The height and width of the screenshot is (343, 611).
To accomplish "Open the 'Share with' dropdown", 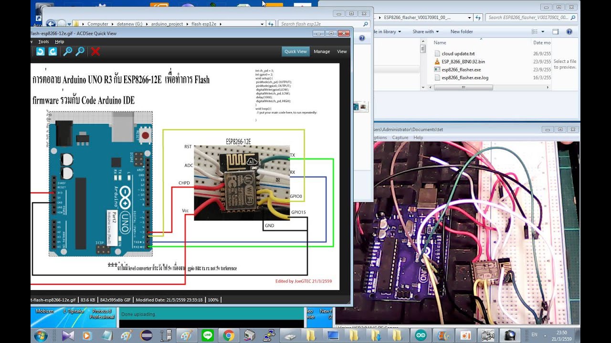I will coord(426,31).
